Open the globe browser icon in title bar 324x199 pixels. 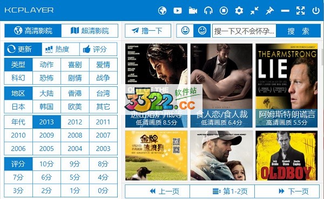coord(162,10)
